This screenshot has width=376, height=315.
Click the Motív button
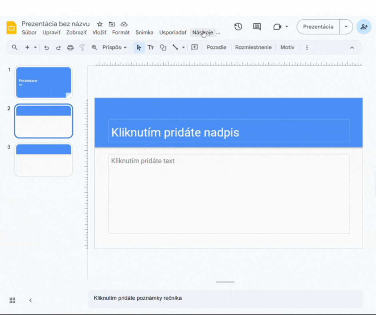pos(287,48)
